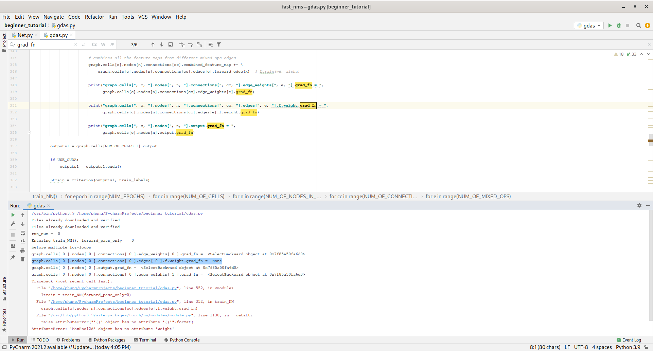Clear all output with the trash icon
Image resolution: width=653 pixels, height=351 pixels.
(x=23, y=259)
